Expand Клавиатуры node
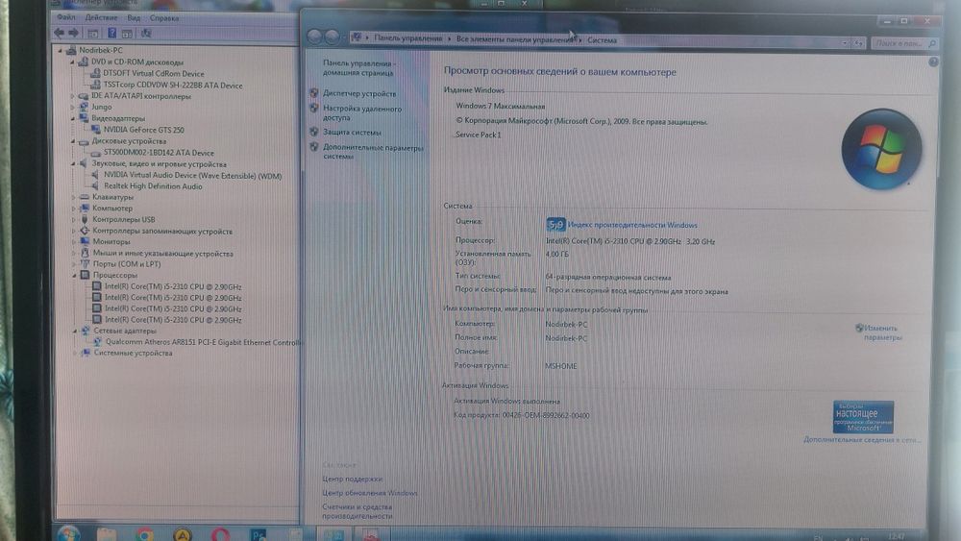Screen dimensions: 961x541 point(74,197)
